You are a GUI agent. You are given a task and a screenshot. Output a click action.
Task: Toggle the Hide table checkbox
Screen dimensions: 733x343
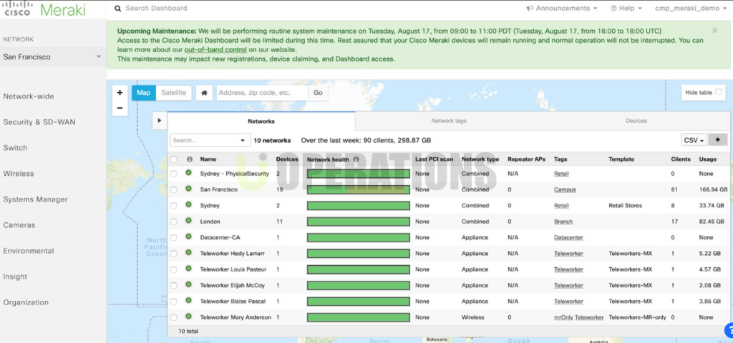click(719, 92)
